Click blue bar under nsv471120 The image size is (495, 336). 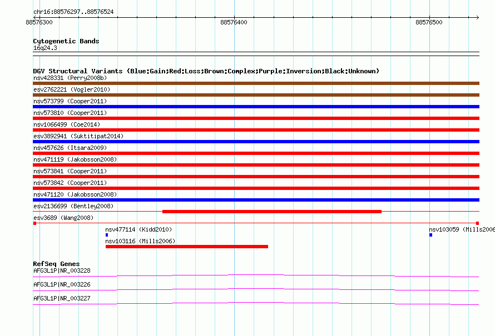click(256, 200)
